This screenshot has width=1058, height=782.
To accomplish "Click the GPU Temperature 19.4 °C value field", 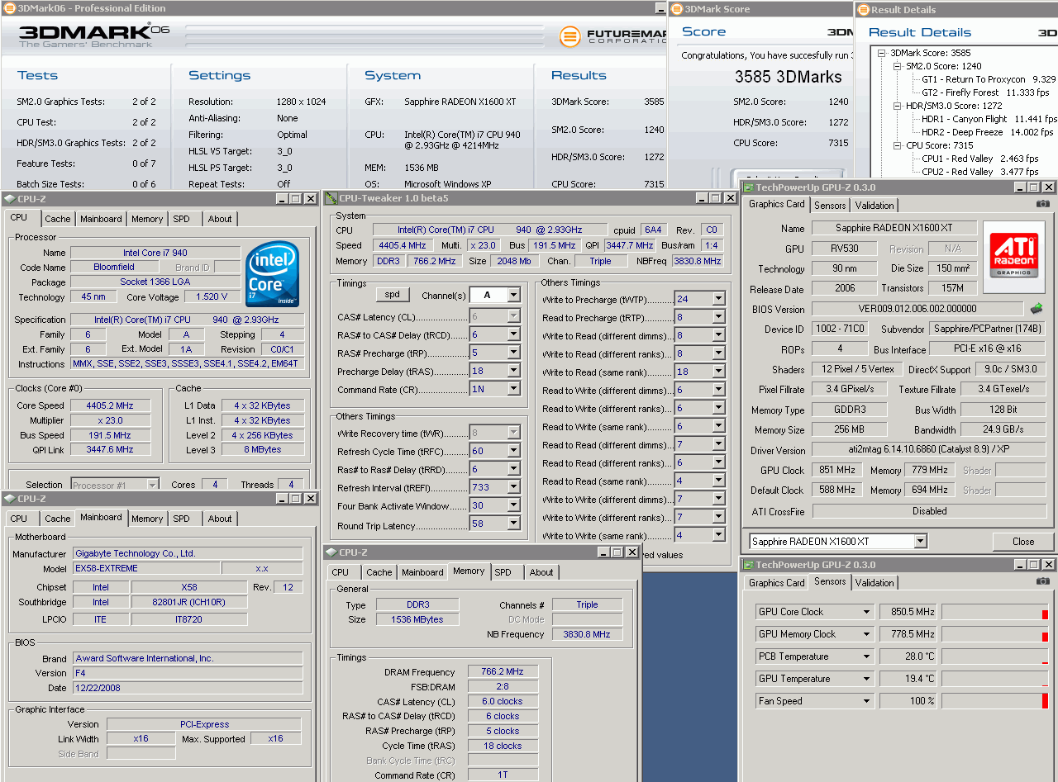I will pos(908,679).
